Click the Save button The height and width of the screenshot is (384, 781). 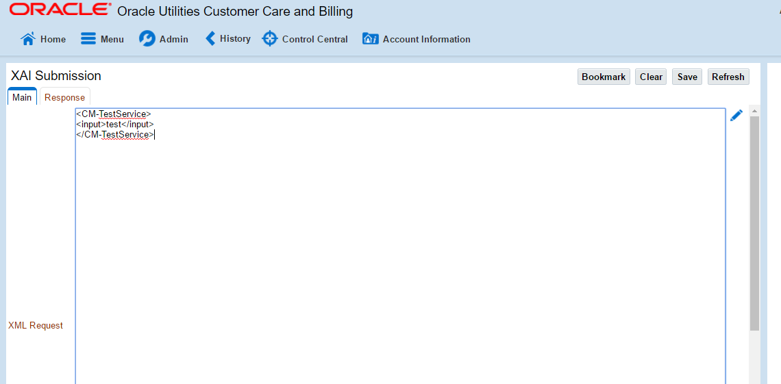687,77
